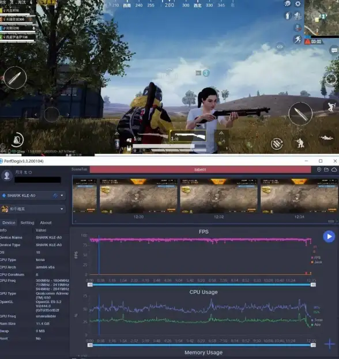Open the minimap in game view
The width and height of the screenshot is (339, 359).
(322, 18)
